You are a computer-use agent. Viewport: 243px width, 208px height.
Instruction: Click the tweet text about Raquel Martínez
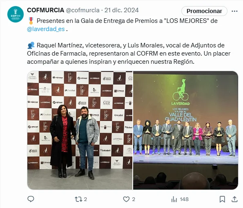click(x=129, y=54)
